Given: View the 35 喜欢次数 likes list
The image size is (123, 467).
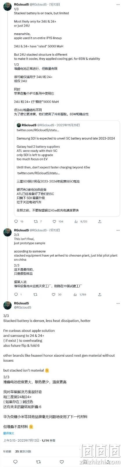Looking at the screenshot, I should tap(23, 451).
